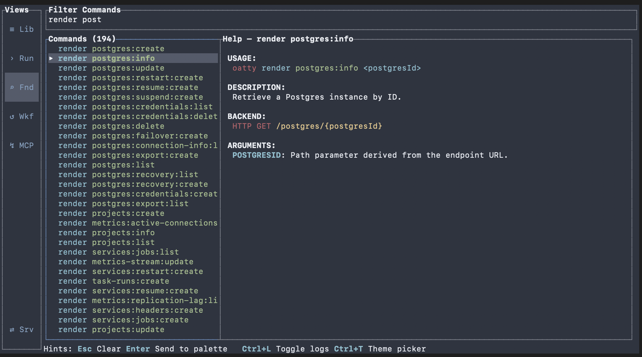
Task: Open the theme picker via Ctrl+T hint
Action: tap(348, 349)
